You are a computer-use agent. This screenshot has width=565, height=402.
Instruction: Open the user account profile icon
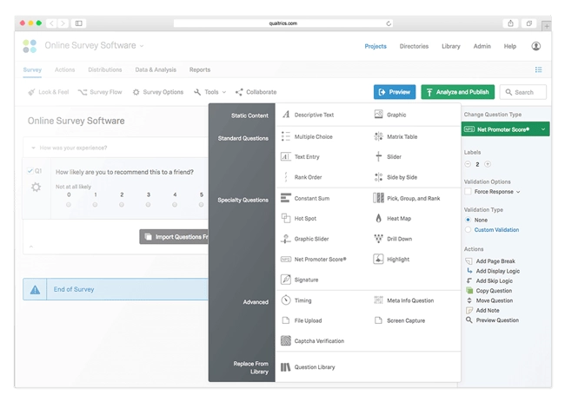pos(535,46)
